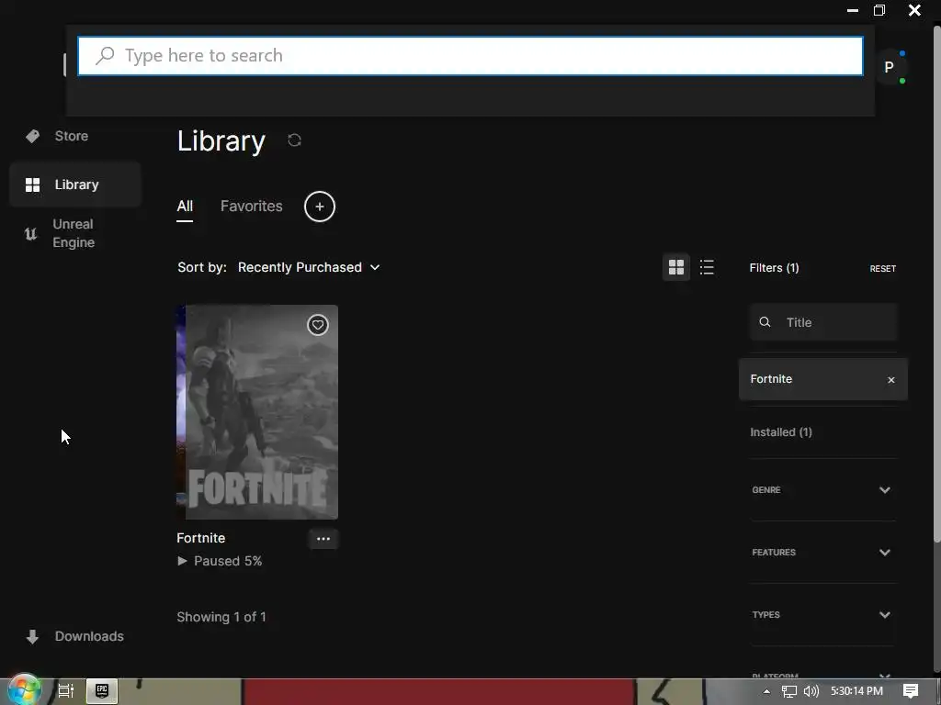Resume the paused Fortnite download
Screen dimensions: 941x705
(220, 561)
